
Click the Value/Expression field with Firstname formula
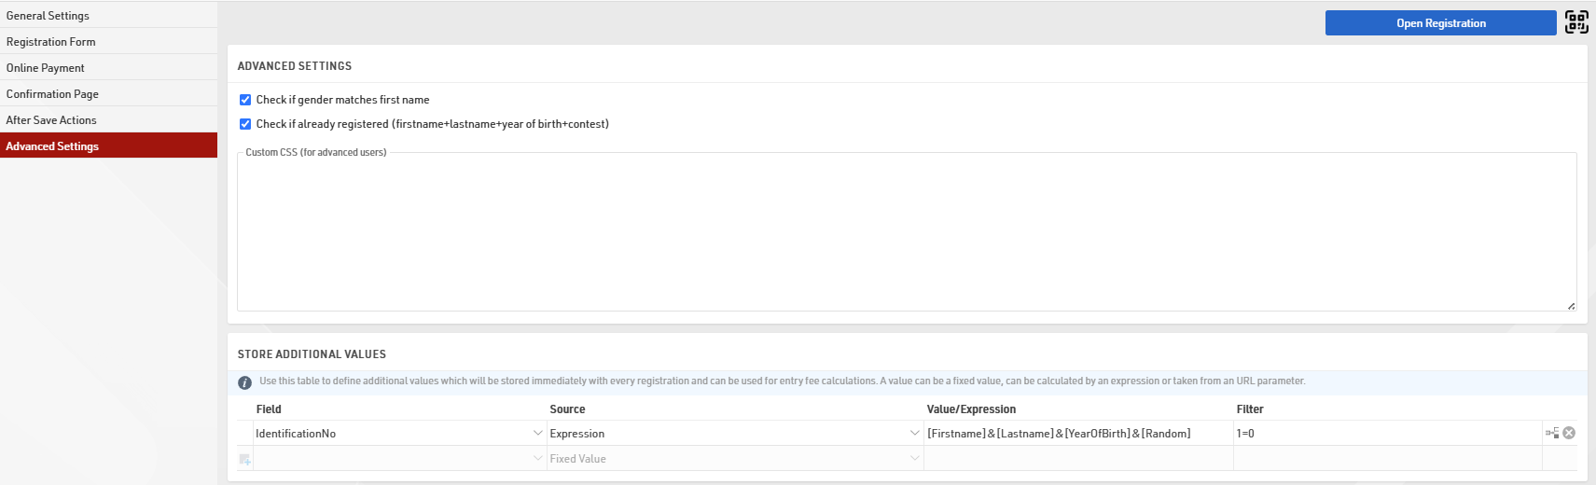[x=1077, y=434]
